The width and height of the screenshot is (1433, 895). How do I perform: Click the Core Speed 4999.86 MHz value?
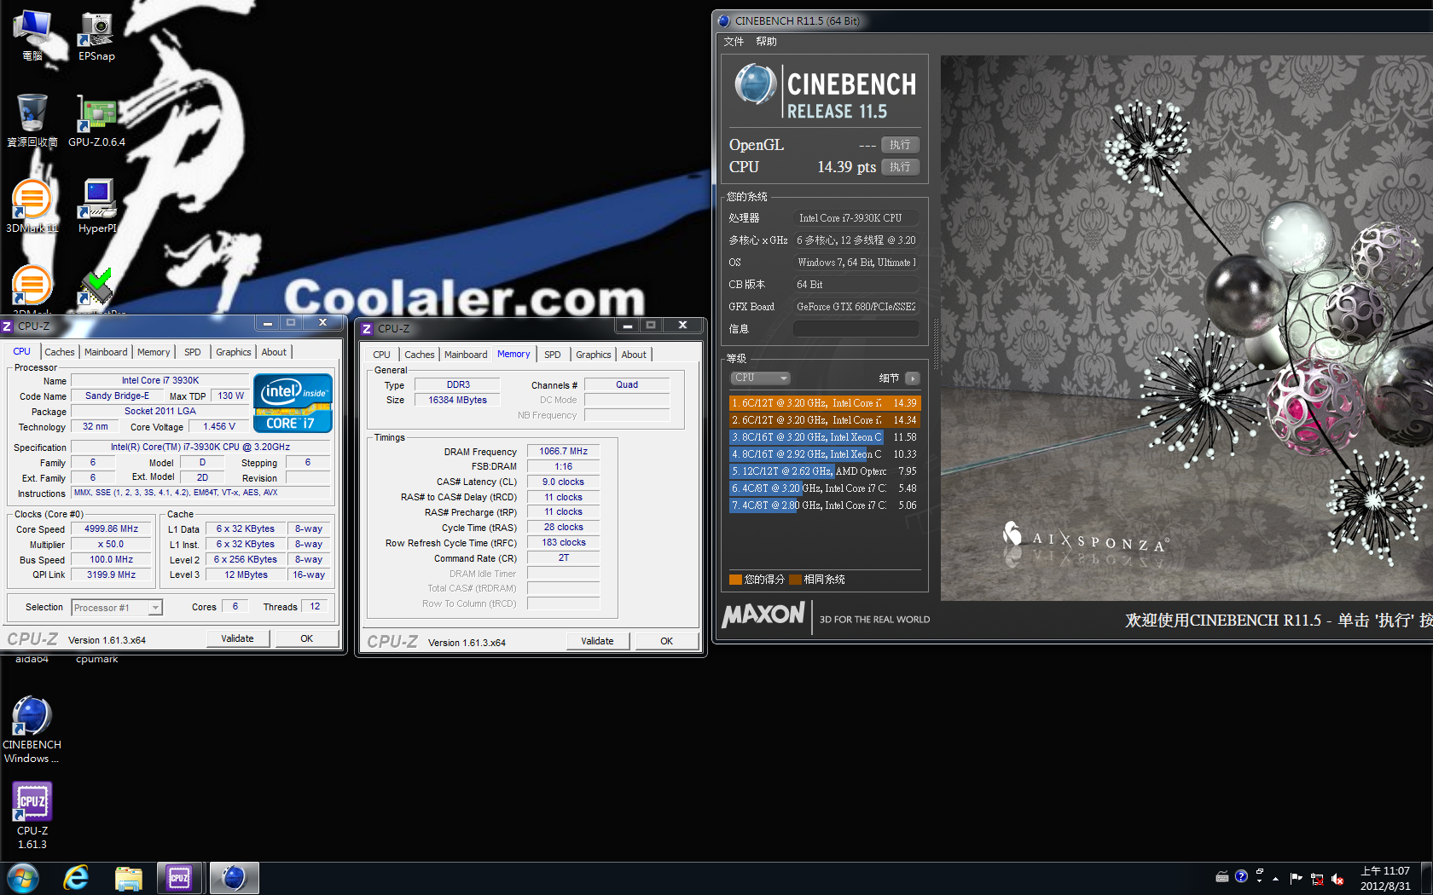[112, 529]
